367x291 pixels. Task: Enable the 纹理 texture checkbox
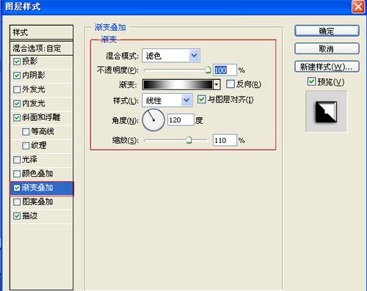pos(26,146)
